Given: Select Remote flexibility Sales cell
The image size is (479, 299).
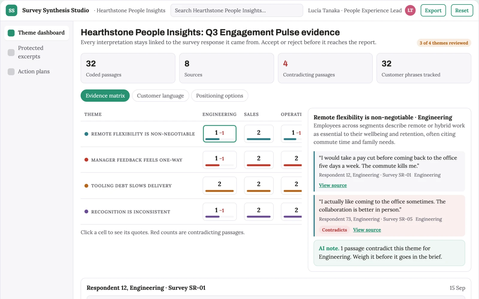Looking at the screenshot, I should coord(259,134).
